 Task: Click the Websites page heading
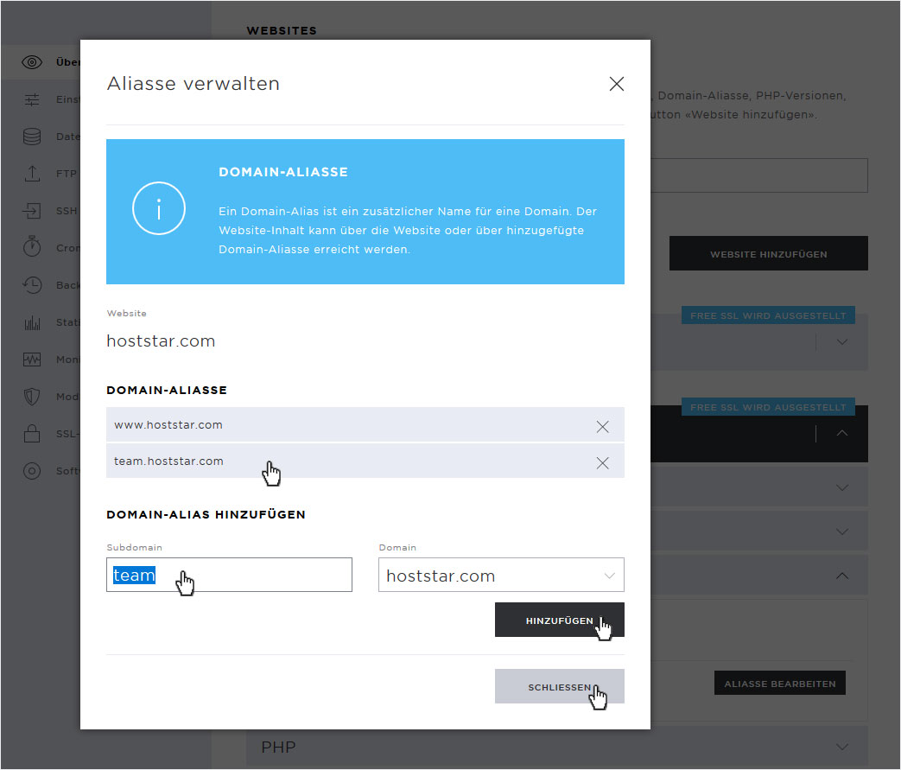(282, 30)
